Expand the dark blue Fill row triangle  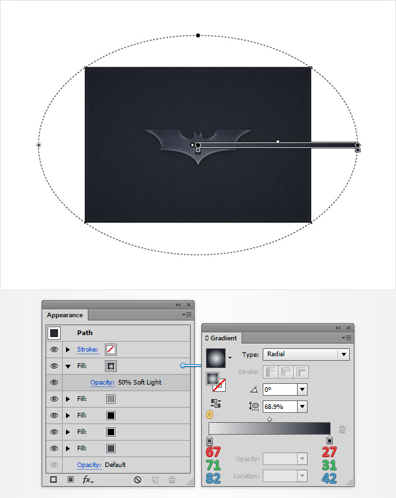[x=68, y=449]
